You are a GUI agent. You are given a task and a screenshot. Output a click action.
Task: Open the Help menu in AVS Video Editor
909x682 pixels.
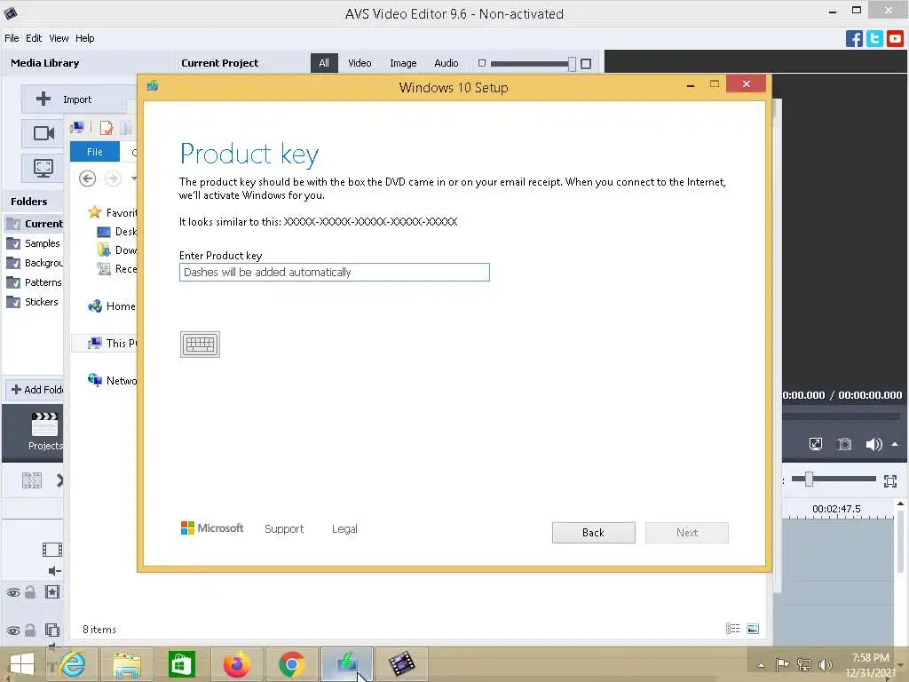coord(84,38)
